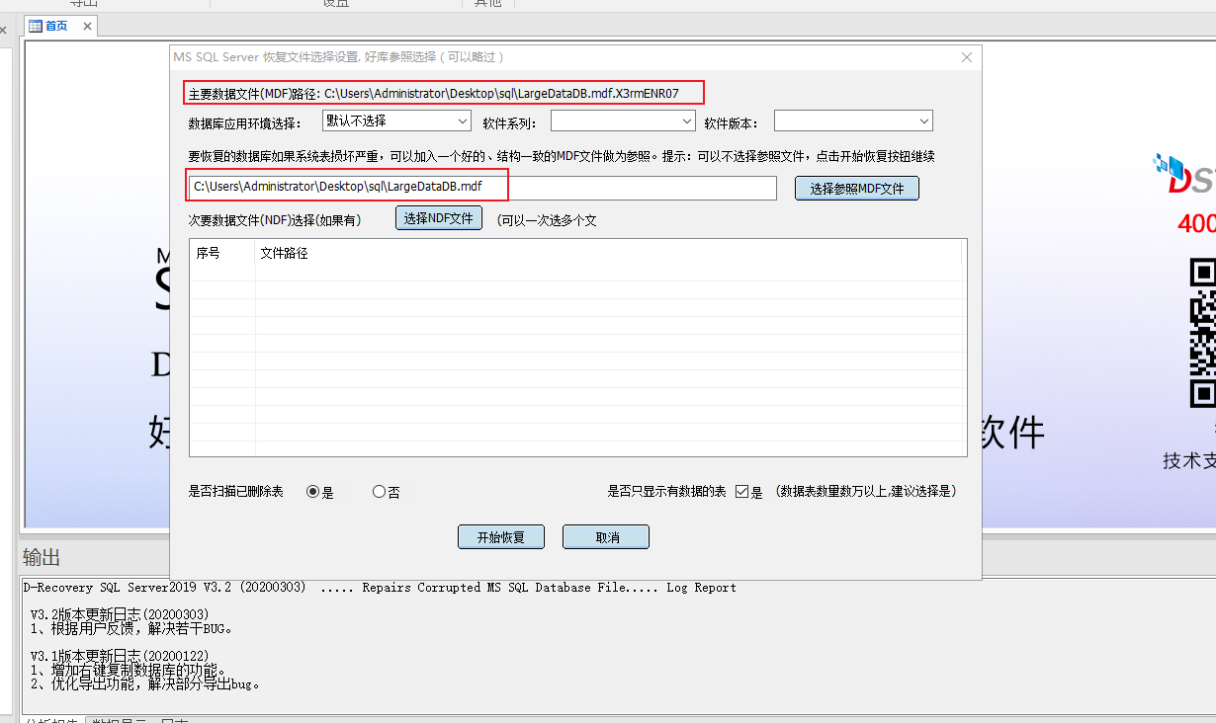Viewport: 1216px width, 723px height.
Task: Click the 序号 column header
Action: (x=222, y=254)
